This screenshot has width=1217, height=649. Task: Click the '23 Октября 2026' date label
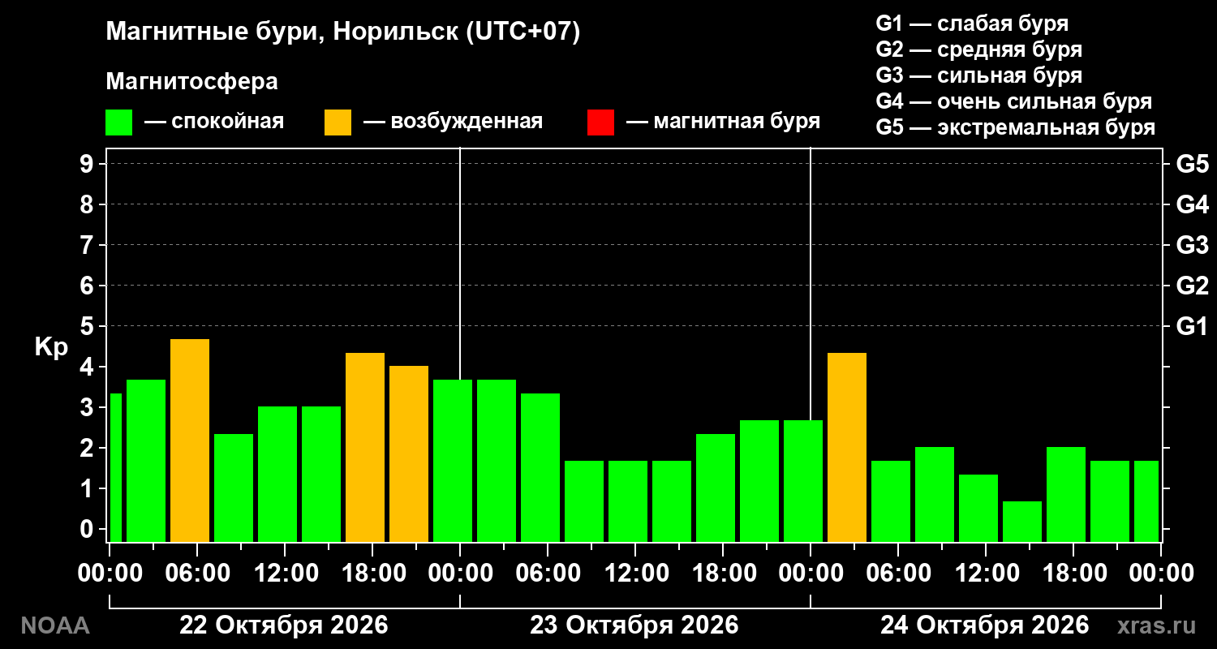tap(634, 625)
